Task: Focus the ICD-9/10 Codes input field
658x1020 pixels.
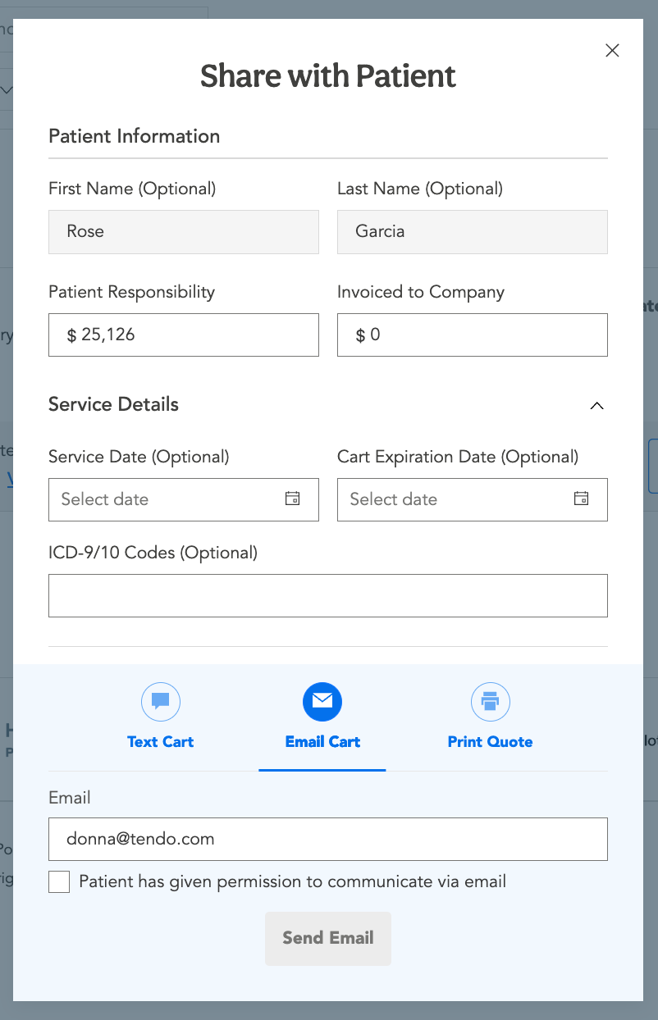Action: [x=328, y=595]
